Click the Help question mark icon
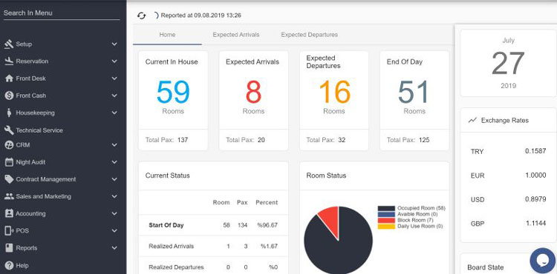The height and width of the screenshot is (274, 557). [9, 265]
